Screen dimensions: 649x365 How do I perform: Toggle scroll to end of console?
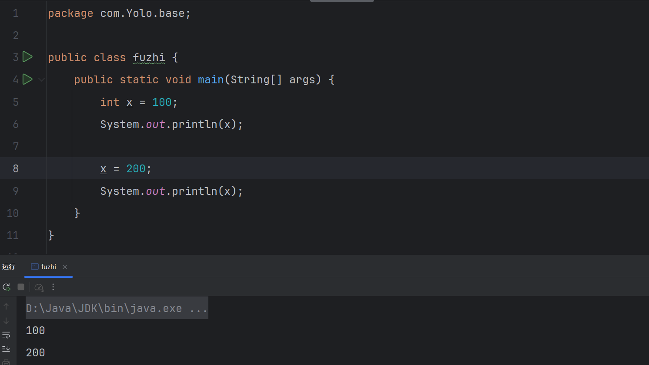click(x=6, y=349)
